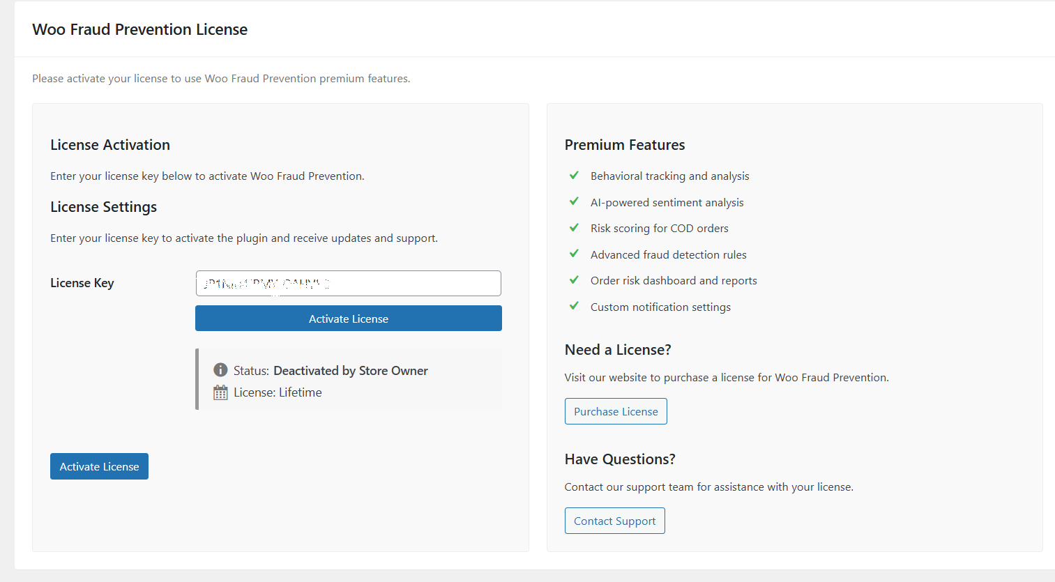
Task: Click the License Settings heading
Action: pyautogui.click(x=103, y=207)
